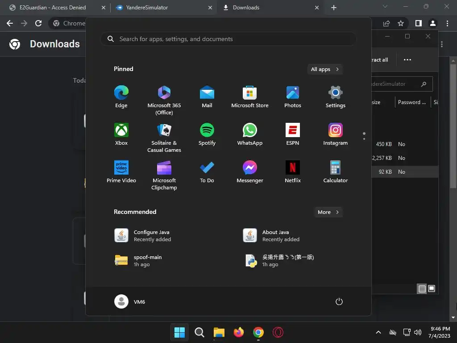Open more options in archive window
457x343 pixels.
click(x=407, y=60)
